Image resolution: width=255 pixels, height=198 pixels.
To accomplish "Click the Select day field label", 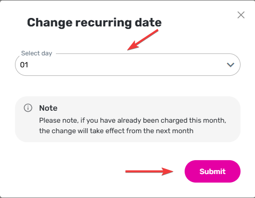I will (x=36, y=53).
